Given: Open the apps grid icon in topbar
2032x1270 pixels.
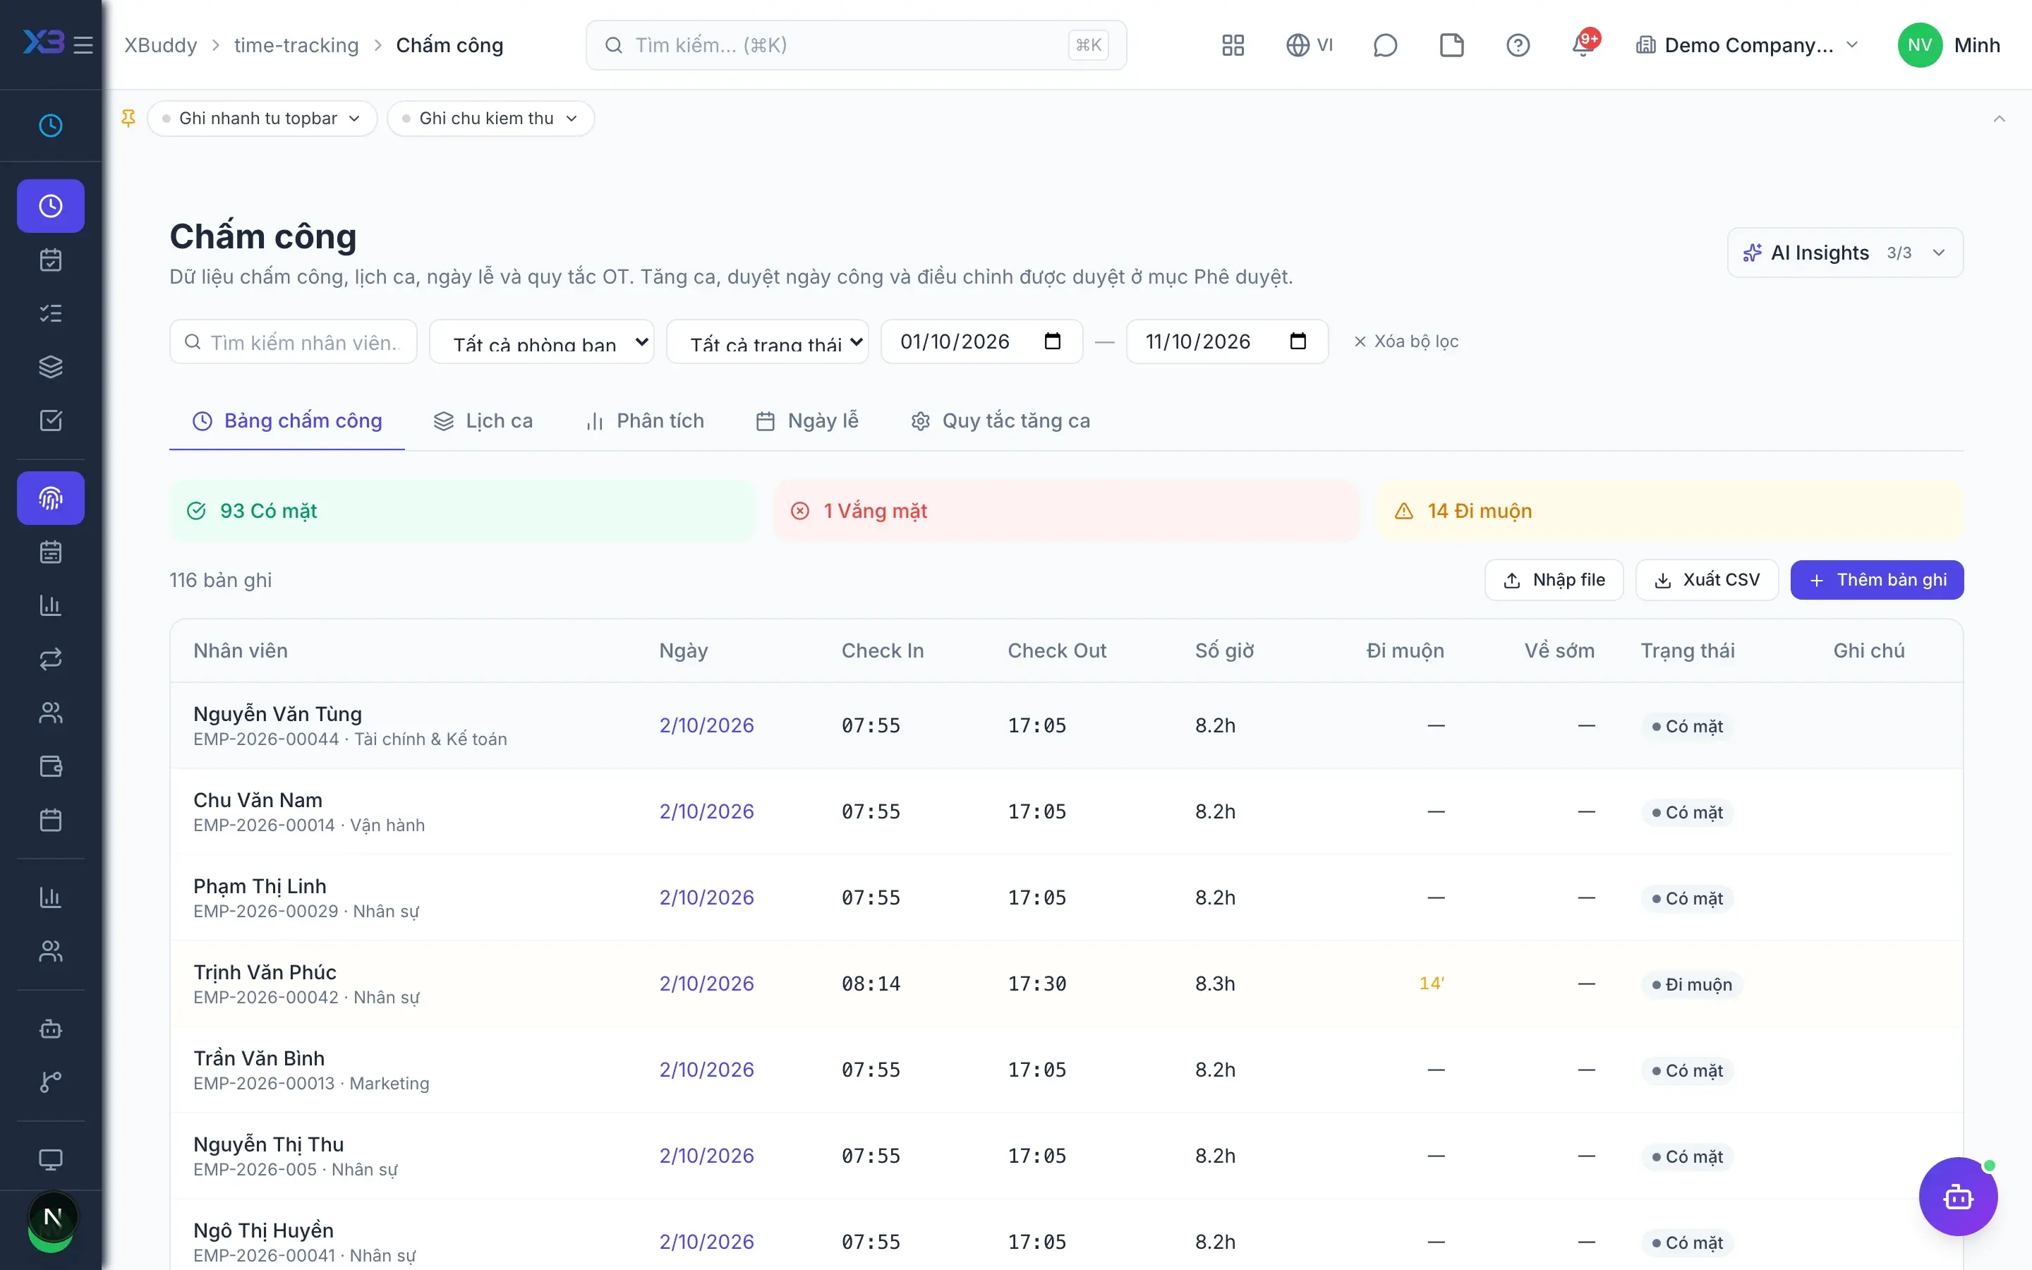Looking at the screenshot, I should (x=1233, y=45).
